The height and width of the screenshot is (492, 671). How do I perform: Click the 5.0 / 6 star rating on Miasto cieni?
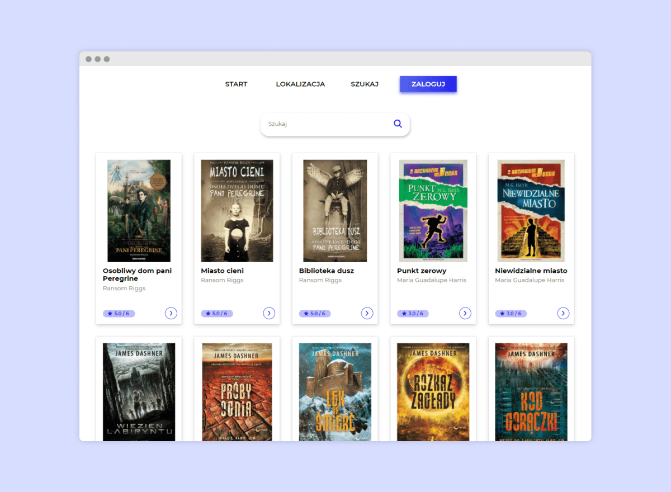pos(217,314)
